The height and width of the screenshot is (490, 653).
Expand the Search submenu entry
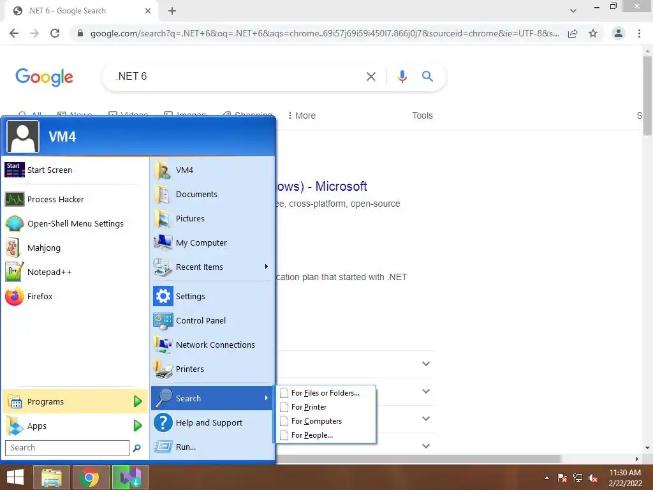pyautogui.click(x=212, y=398)
